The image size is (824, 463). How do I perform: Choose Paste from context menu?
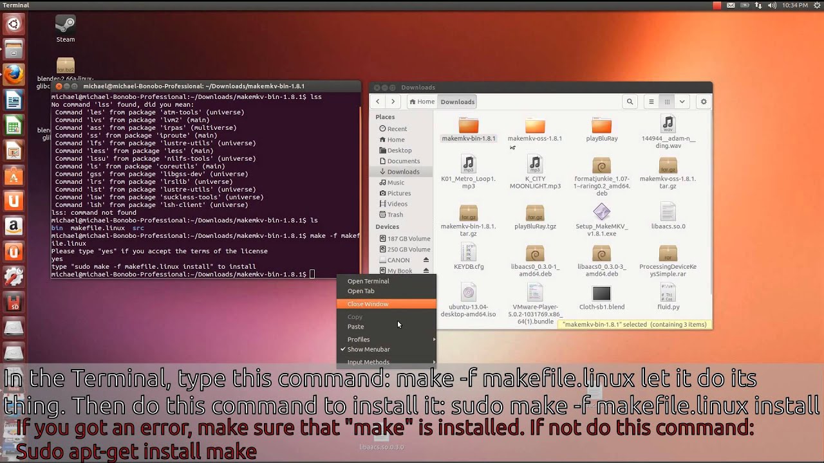386,326
